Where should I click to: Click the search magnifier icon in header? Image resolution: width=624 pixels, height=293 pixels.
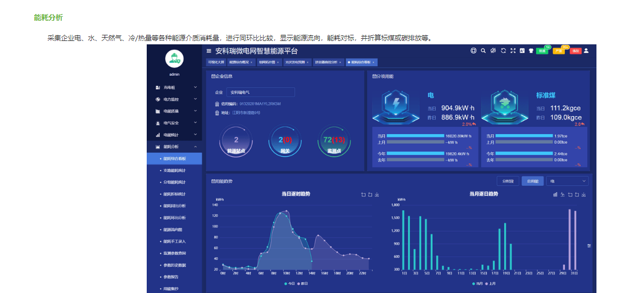coord(483,51)
